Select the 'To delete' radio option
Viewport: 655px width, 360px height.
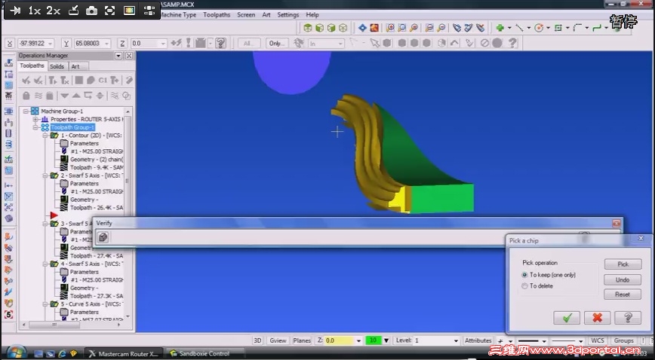click(x=524, y=286)
